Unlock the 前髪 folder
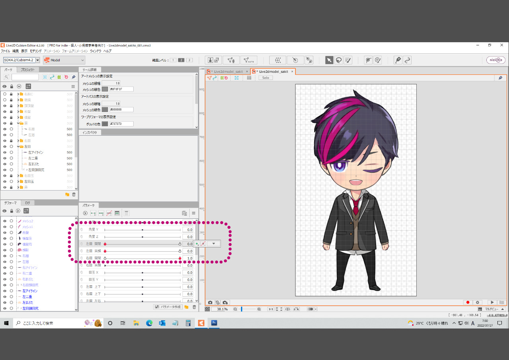Image resolution: width=509 pixels, height=360 pixels. pos(11,111)
